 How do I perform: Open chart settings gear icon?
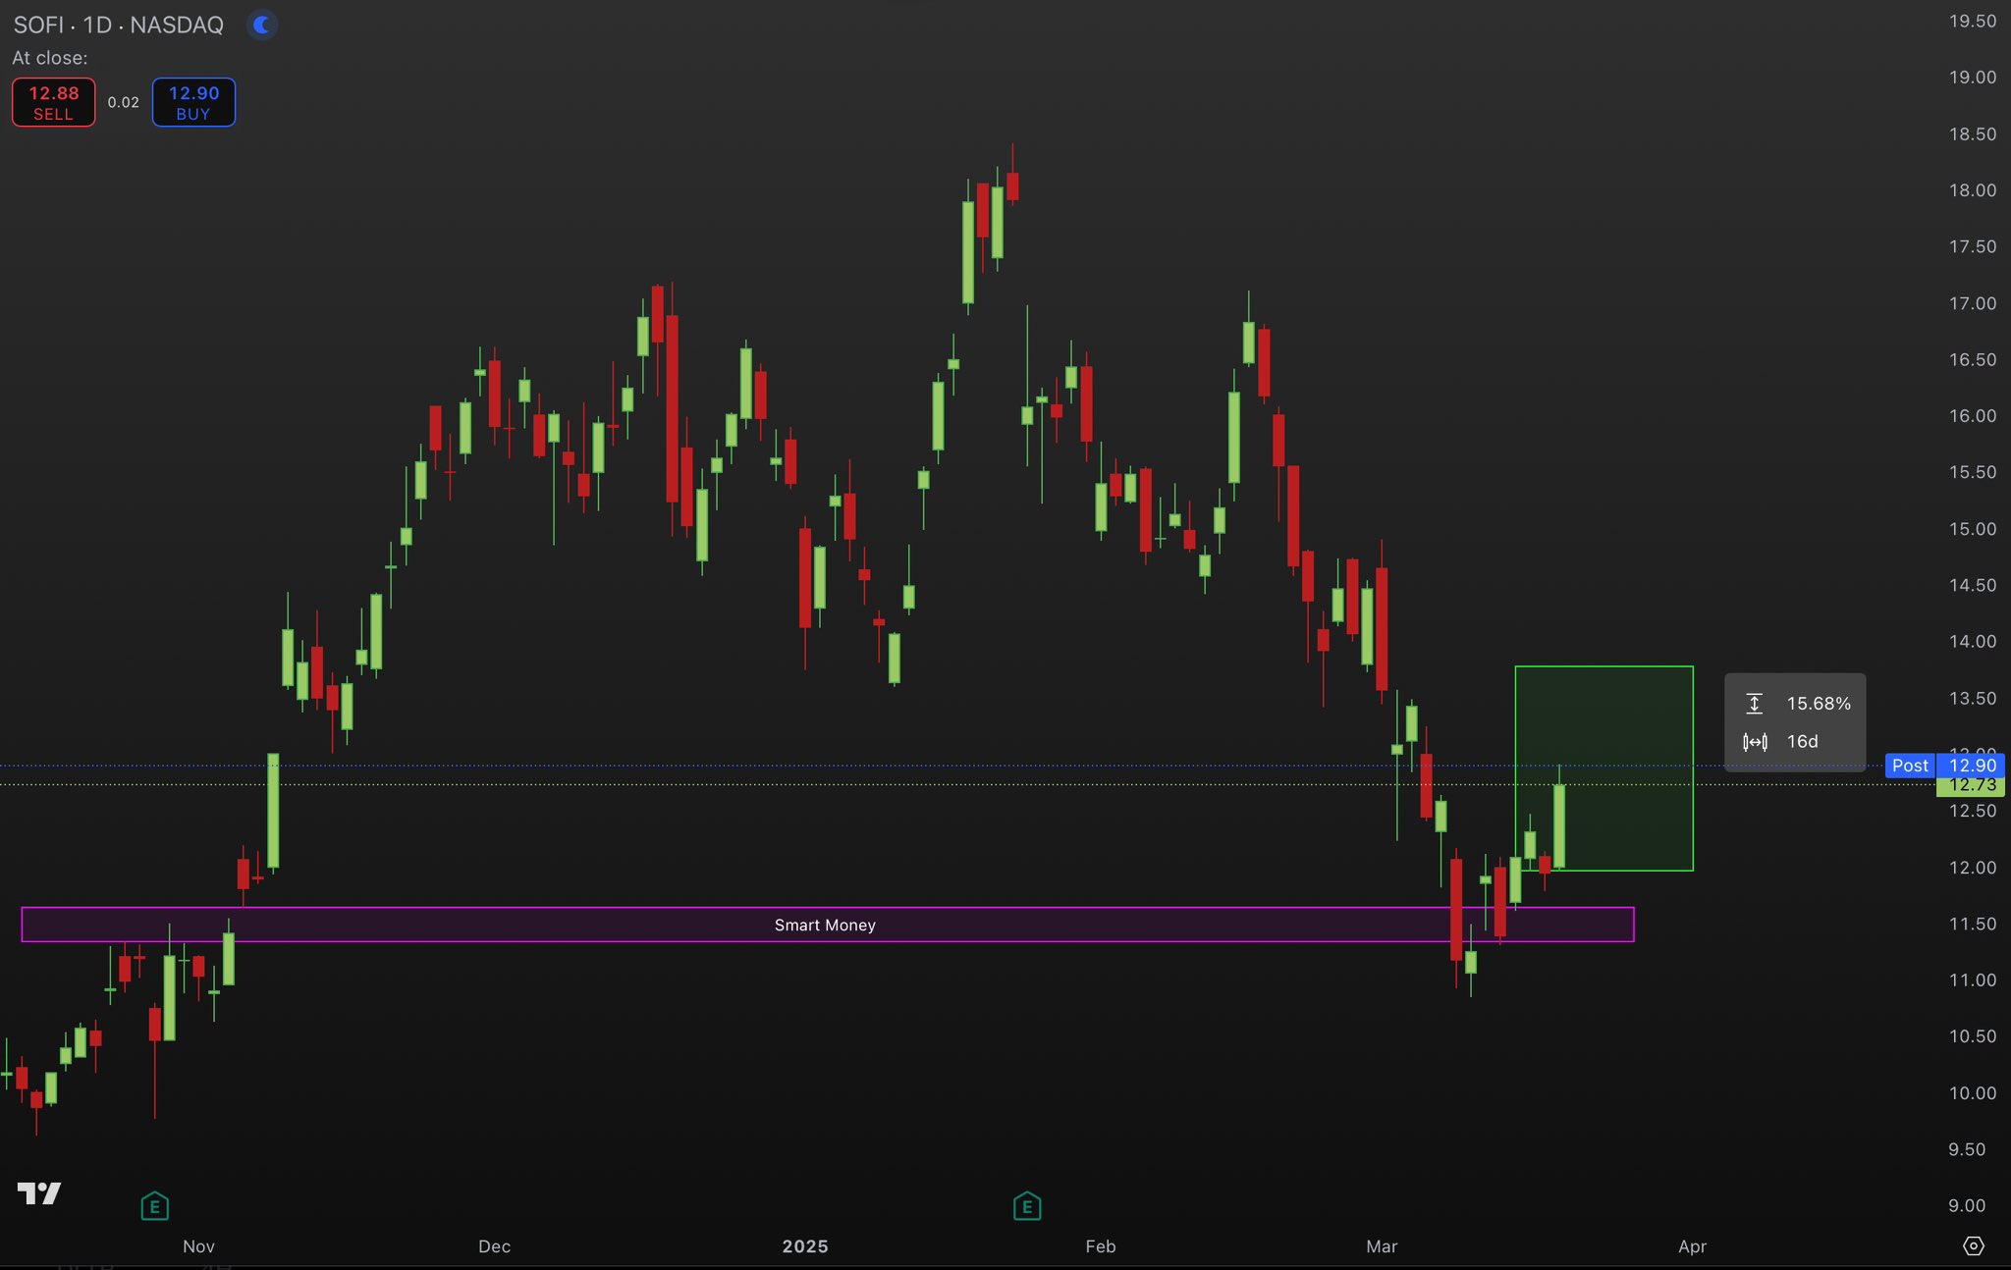1973,1245
